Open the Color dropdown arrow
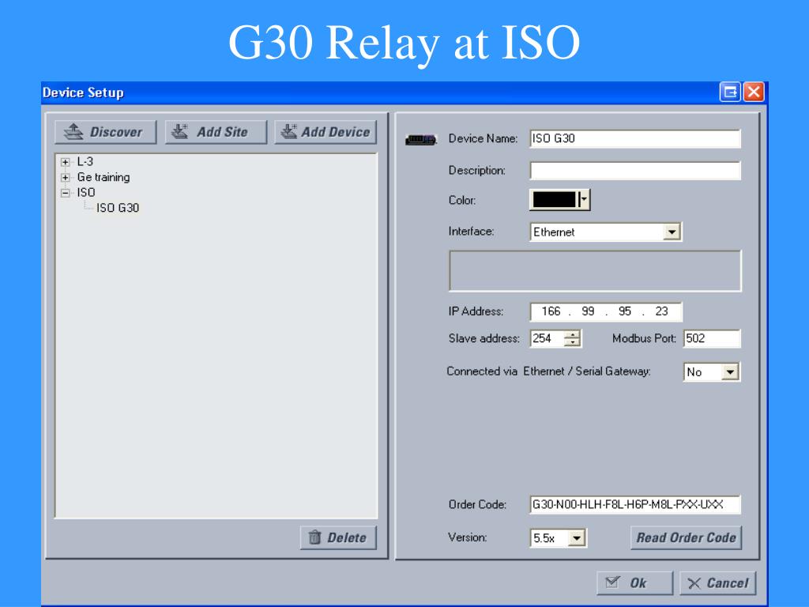 [584, 200]
